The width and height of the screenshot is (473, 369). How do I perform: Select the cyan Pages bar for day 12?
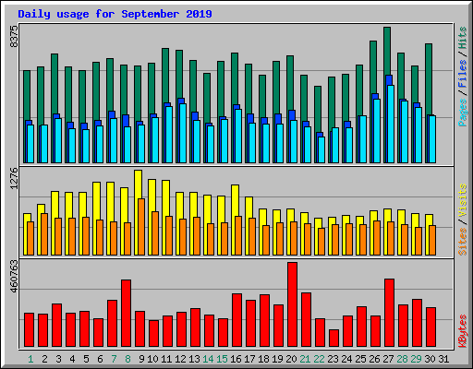coord(183,133)
